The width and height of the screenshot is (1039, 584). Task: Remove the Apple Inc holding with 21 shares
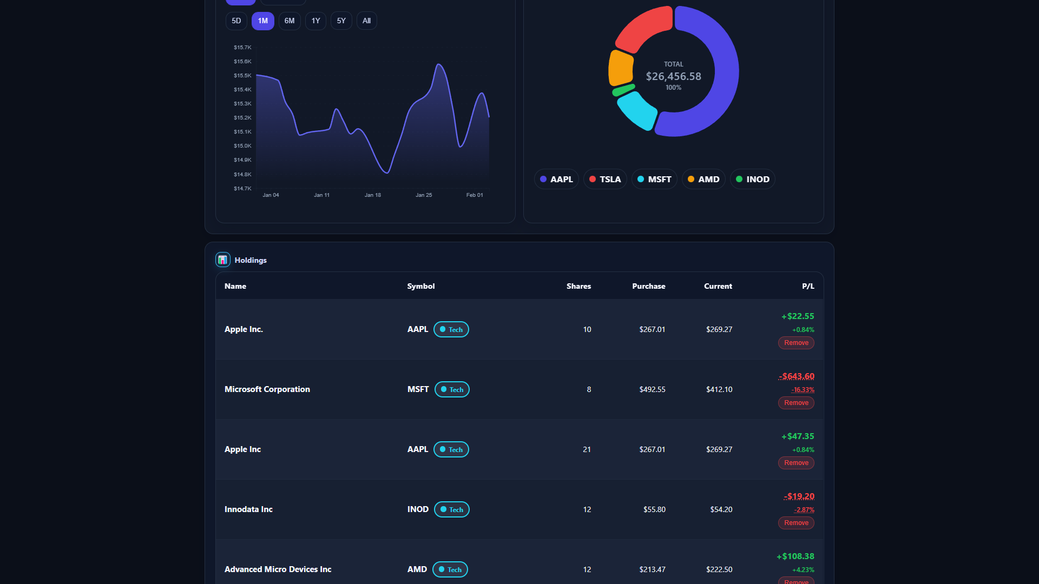click(x=796, y=463)
